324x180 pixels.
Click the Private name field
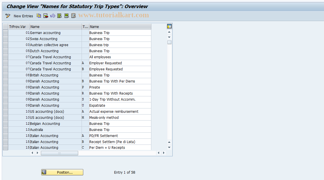(x=120, y=87)
